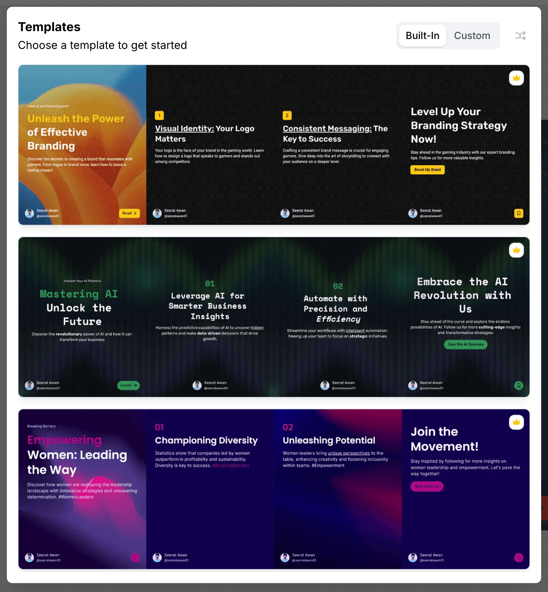Click the Rise with Us button
Screen dimensions: 548x592
click(426, 486)
